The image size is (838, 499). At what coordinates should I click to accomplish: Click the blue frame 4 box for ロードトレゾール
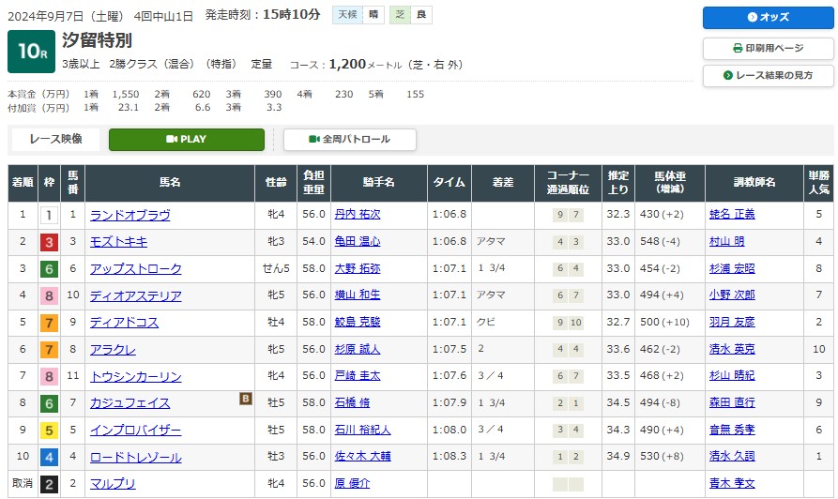click(x=49, y=458)
